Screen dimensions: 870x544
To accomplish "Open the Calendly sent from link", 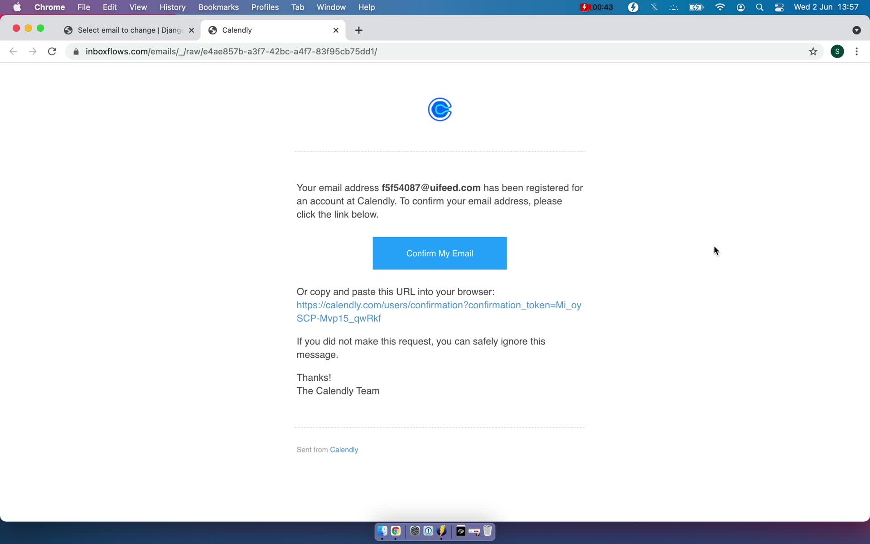I will (344, 449).
